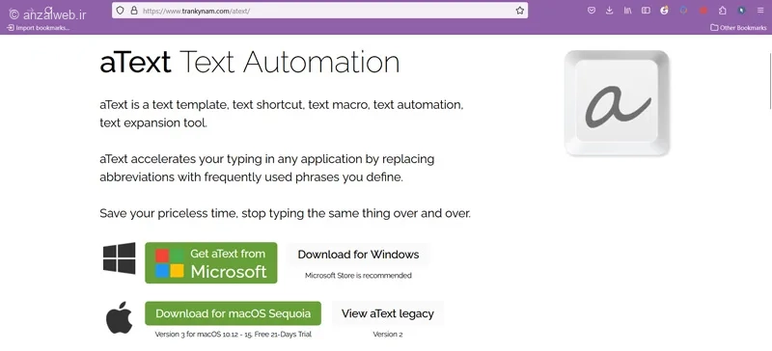Click the 'Version 2' caption text
This screenshot has width=772, height=351.
(x=388, y=335)
